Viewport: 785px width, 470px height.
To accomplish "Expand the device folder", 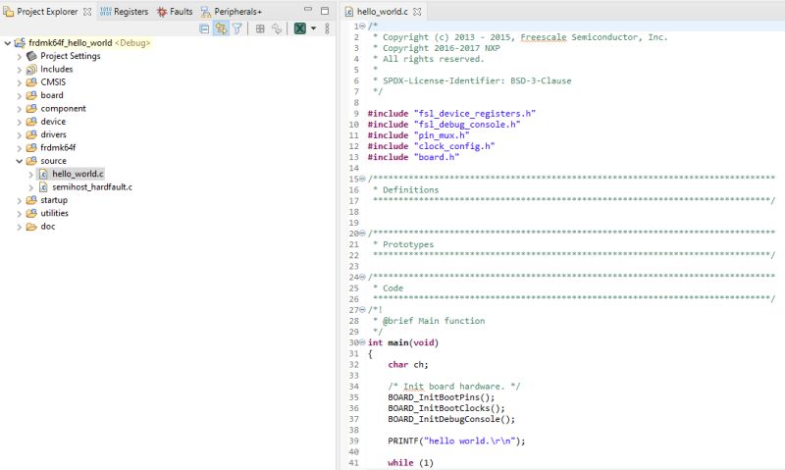I will click(19, 122).
